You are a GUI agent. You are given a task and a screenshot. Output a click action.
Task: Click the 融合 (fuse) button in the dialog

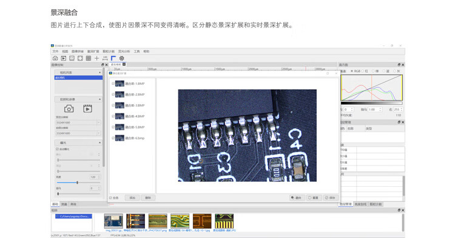296,198
